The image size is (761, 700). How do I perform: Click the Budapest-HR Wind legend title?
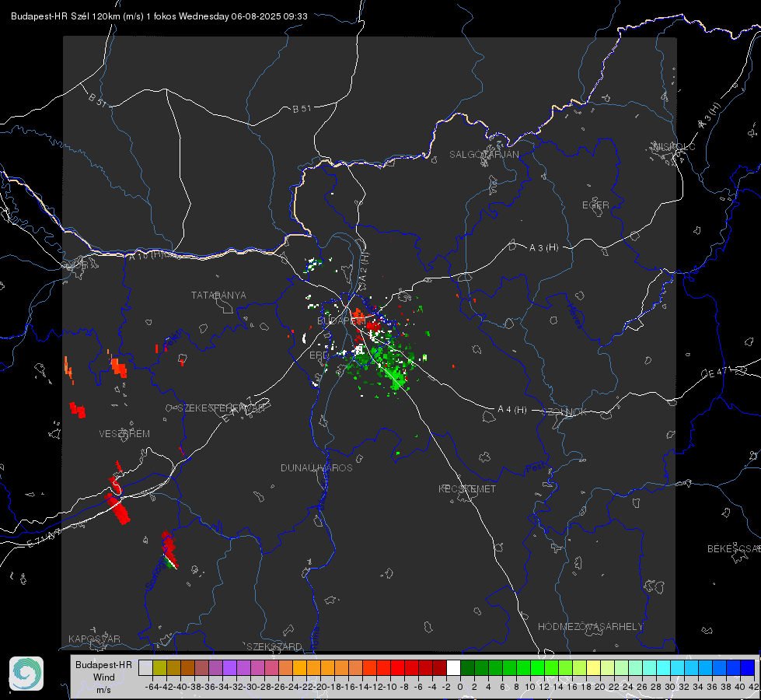click(104, 677)
